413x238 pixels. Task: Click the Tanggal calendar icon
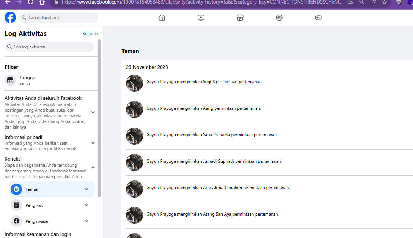click(10, 80)
